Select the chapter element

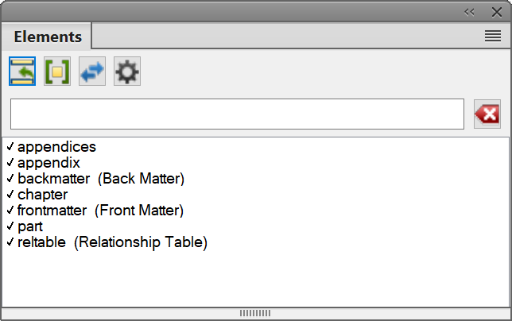click(x=42, y=195)
